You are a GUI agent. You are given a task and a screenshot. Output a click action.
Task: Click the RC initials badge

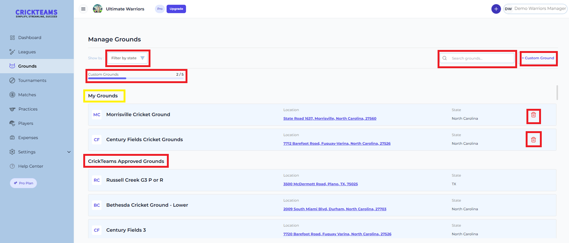[x=97, y=180]
